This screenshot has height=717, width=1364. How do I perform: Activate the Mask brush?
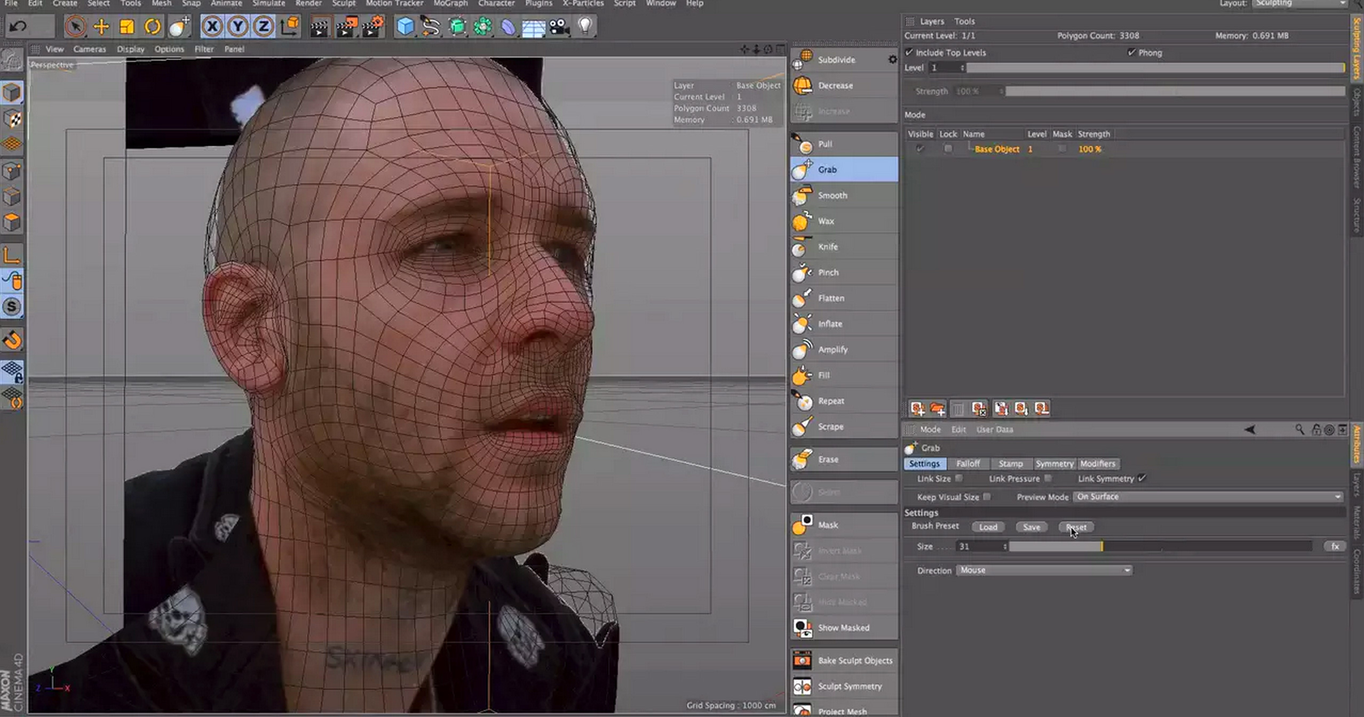pos(827,525)
